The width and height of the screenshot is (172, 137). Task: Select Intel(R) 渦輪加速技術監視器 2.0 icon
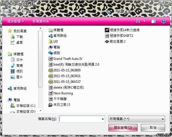coord(50,65)
